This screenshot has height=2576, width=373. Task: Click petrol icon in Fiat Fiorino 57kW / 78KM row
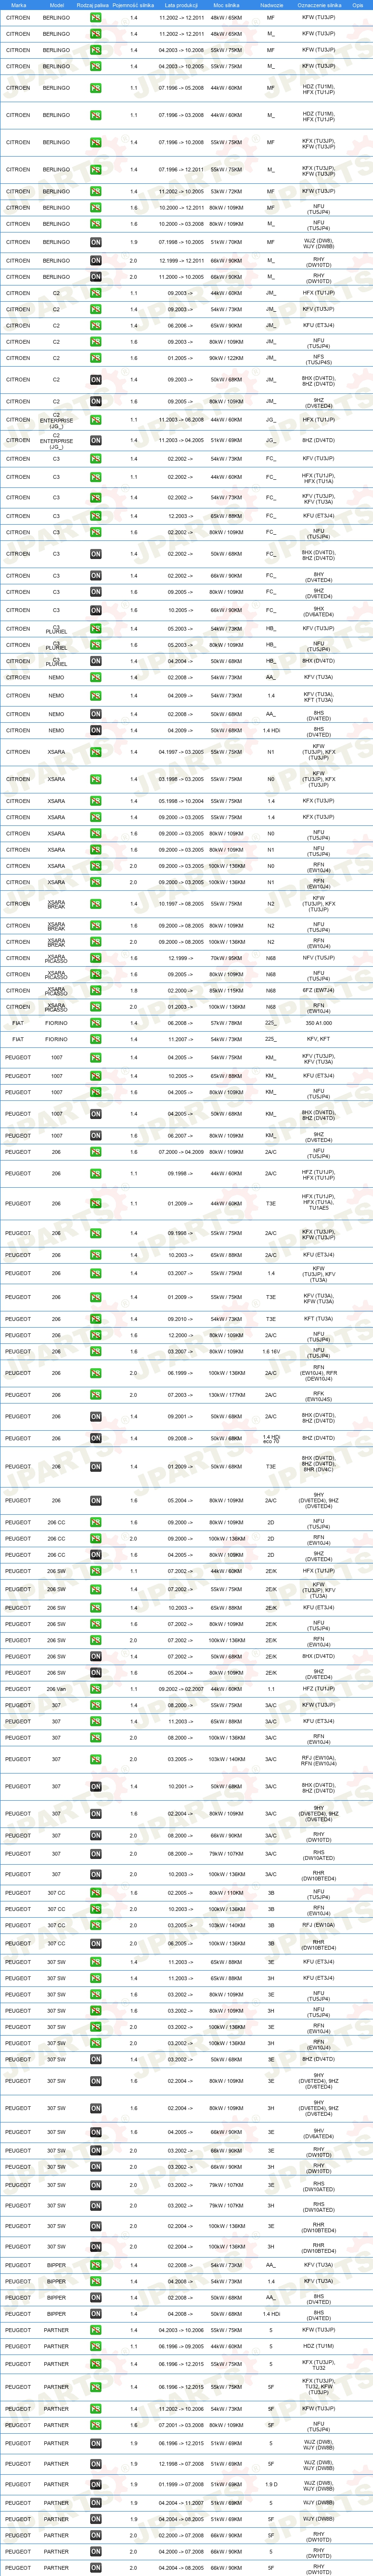tap(96, 1024)
